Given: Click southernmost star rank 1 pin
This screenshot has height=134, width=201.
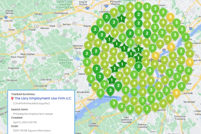Looking at the screenshot, I should [112, 80].
